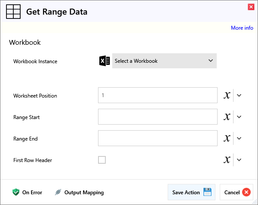Click into the Range Start text box
Viewport: 258px width, 205px height.
(x=157, y=117)
